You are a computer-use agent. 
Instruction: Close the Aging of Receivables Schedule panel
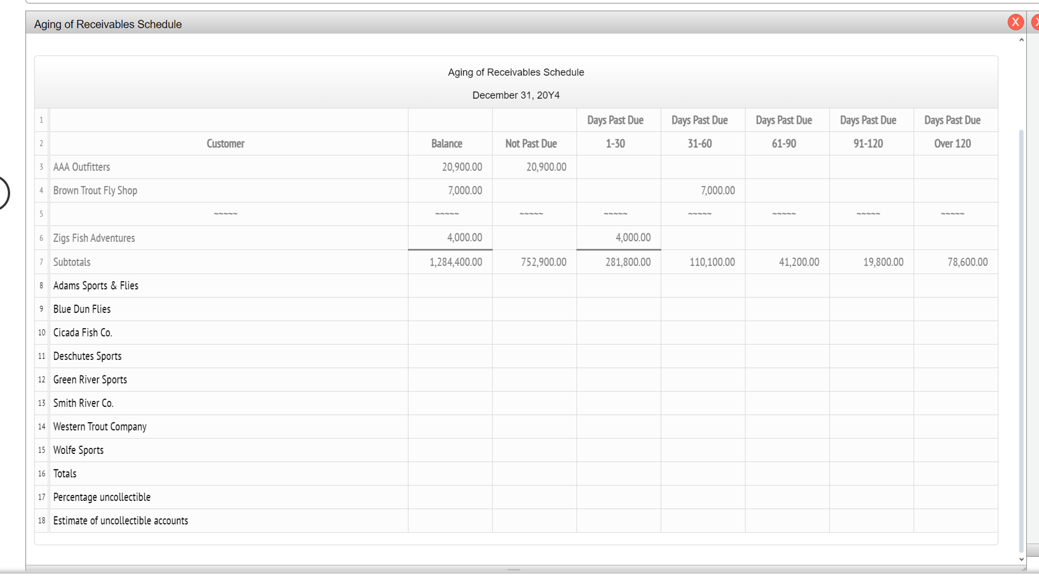(x=1015, y=22)
